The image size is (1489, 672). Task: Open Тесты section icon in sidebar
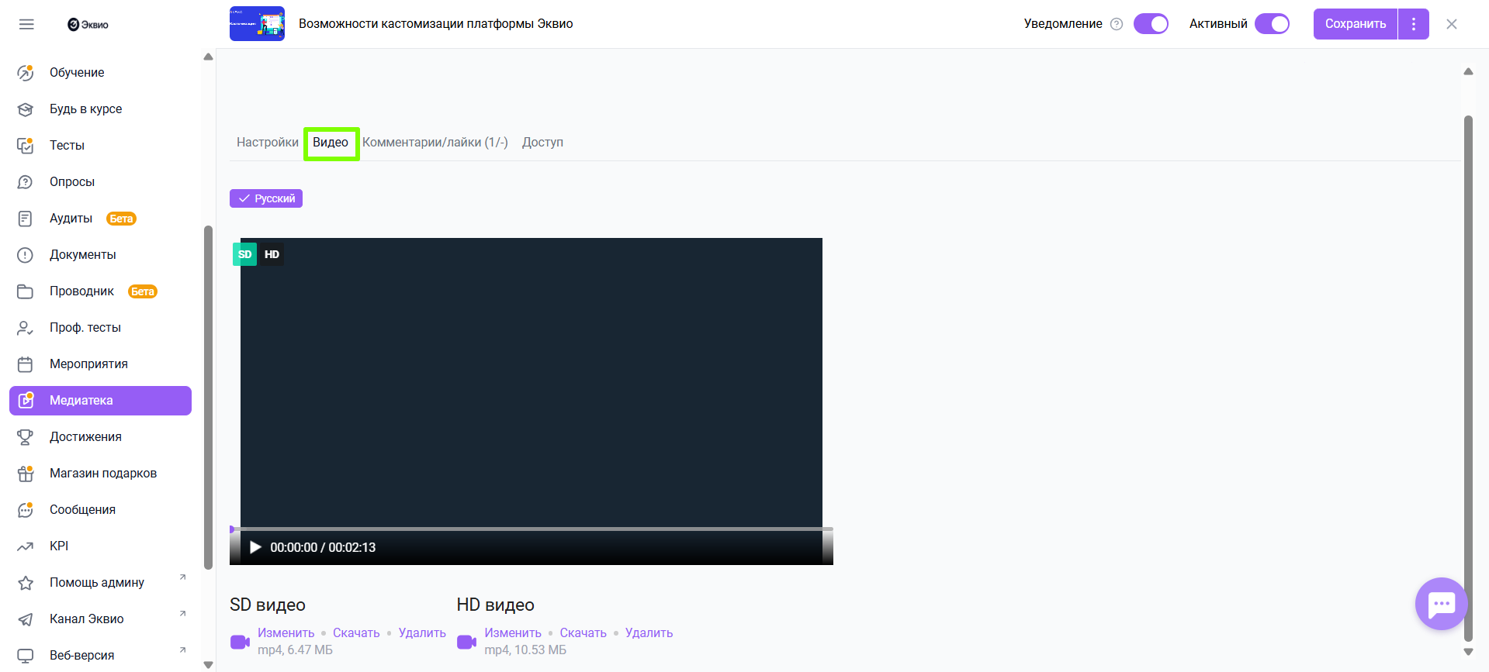[26, 146]
